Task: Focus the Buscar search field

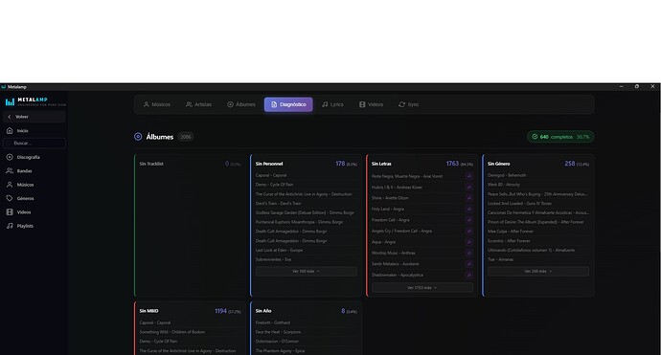Action: pos(34,144)
